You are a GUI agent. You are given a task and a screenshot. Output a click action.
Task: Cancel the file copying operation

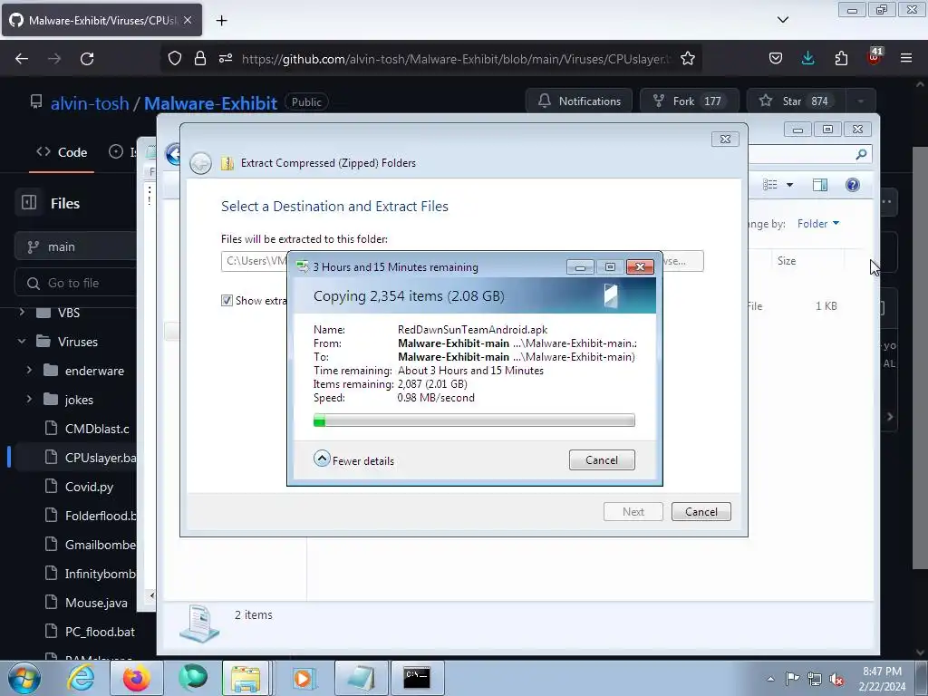point(602,460)
